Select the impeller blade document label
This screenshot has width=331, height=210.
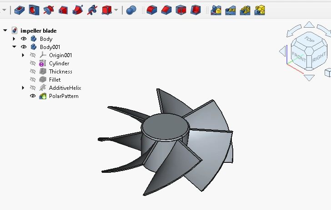[x=38, y=31]
